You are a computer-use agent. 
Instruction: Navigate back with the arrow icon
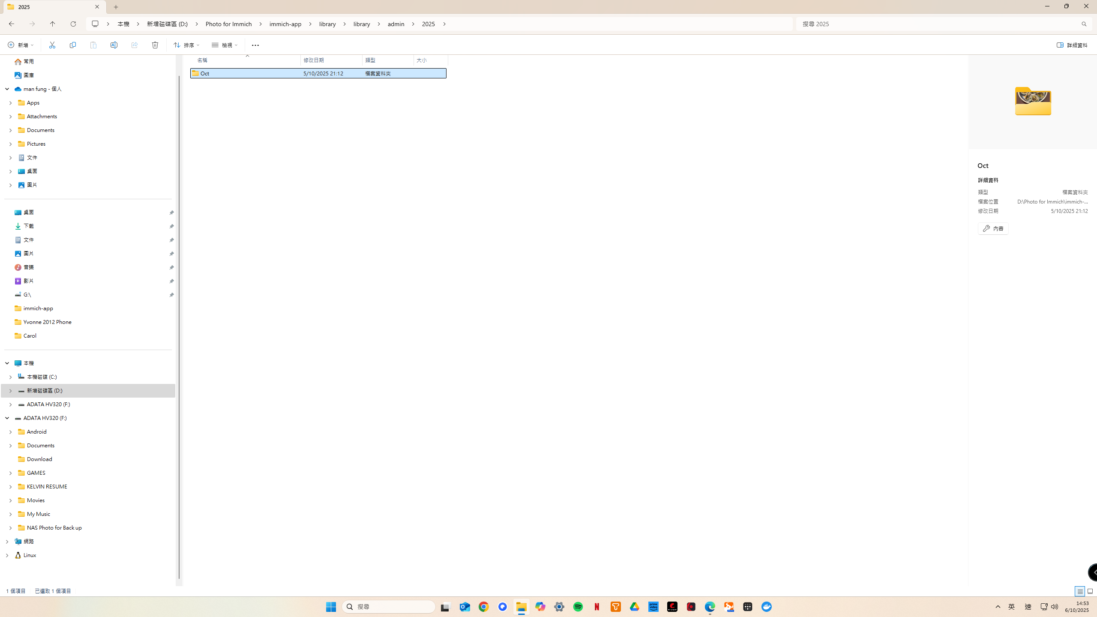pos(12,24)
